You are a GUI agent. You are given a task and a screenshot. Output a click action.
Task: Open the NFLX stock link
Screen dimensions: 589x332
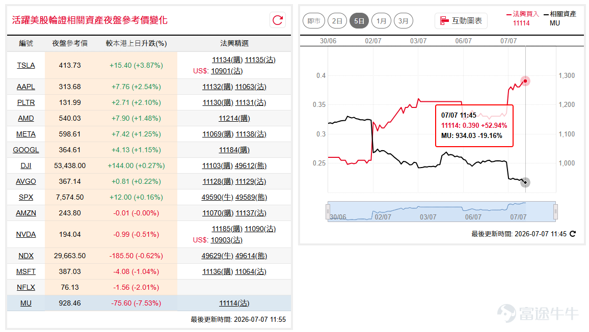point(26,287)
